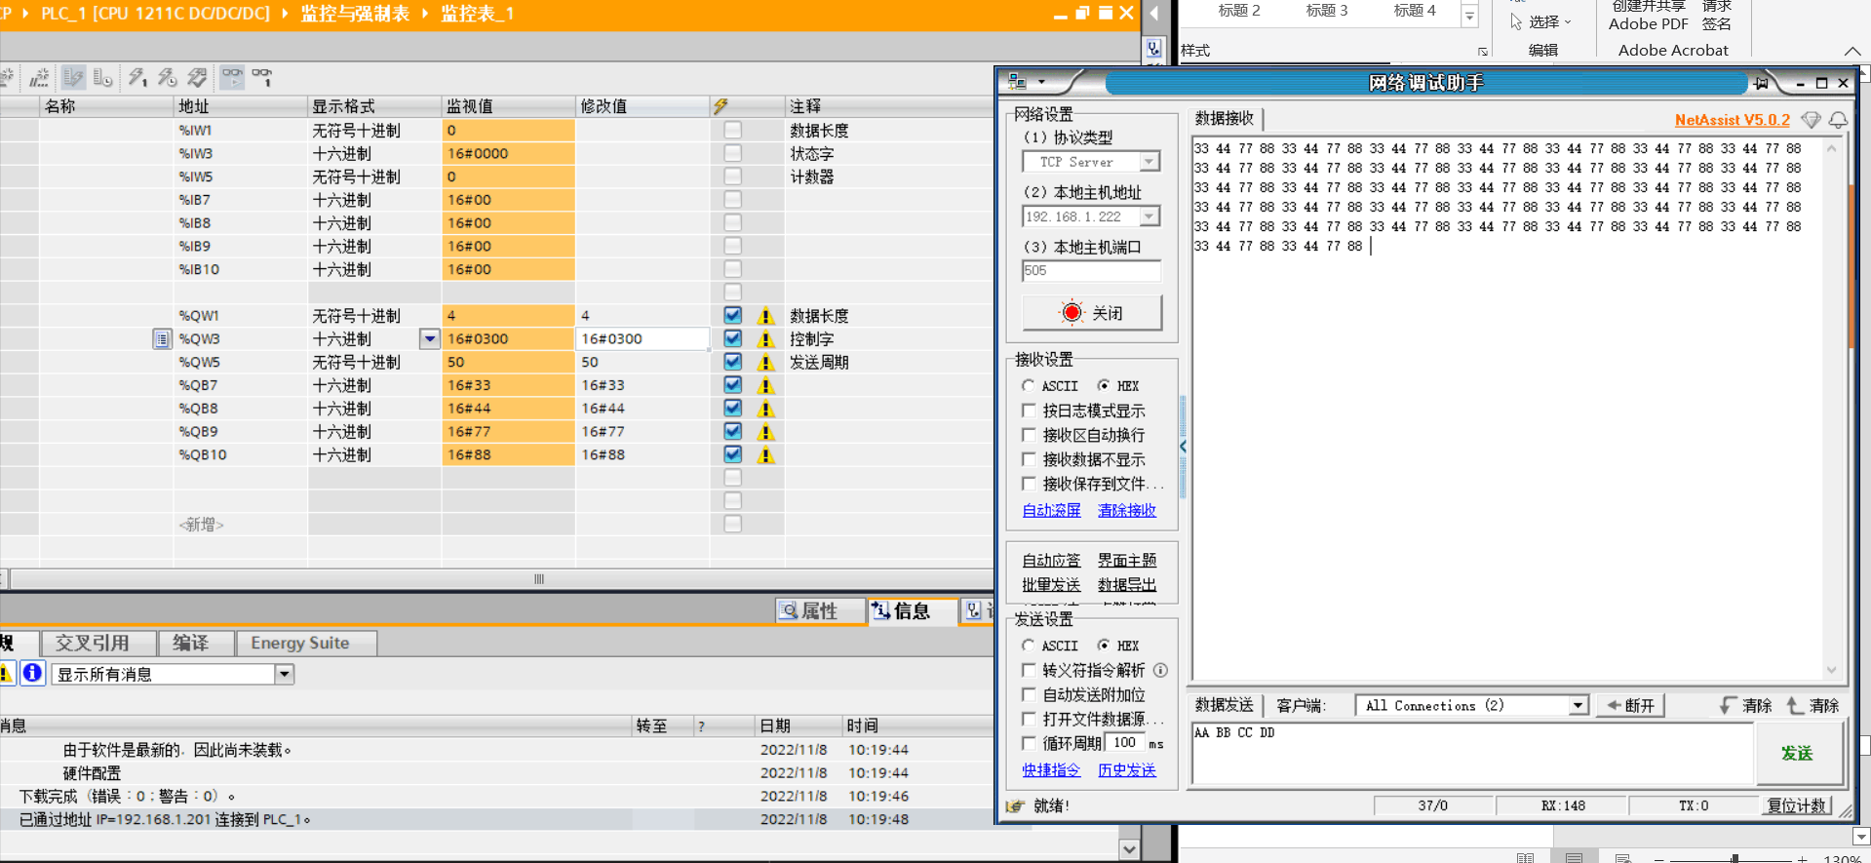Click the send data text box with AA BB CC DD
Screen dimensions: 1871x863
pyautogui.click(x=1471, y=753)
